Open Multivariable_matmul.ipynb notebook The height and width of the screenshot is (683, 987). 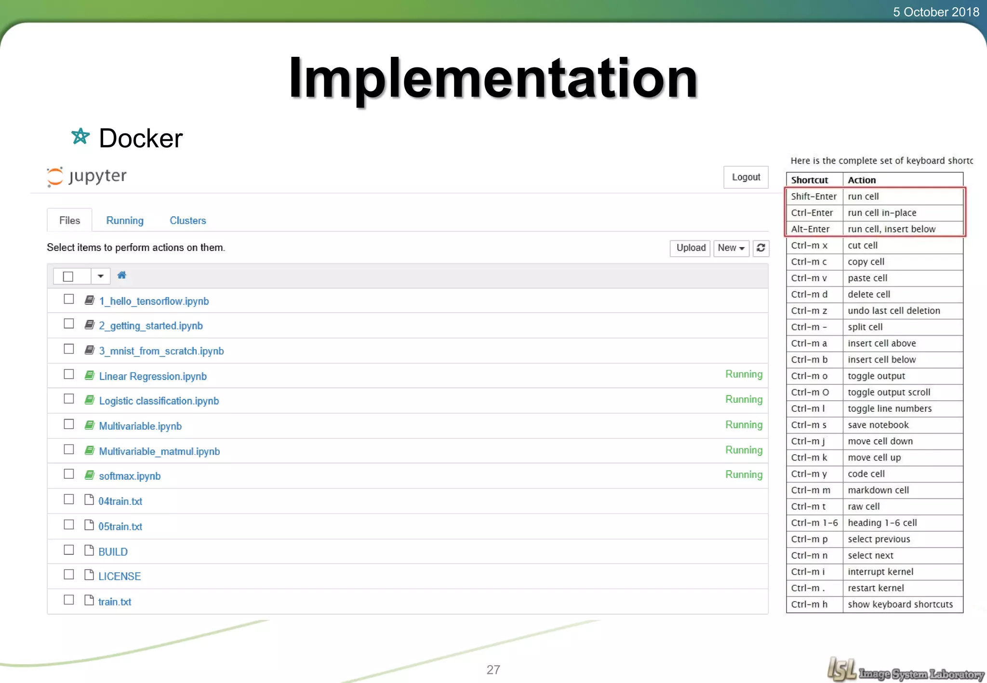[160, 452]
